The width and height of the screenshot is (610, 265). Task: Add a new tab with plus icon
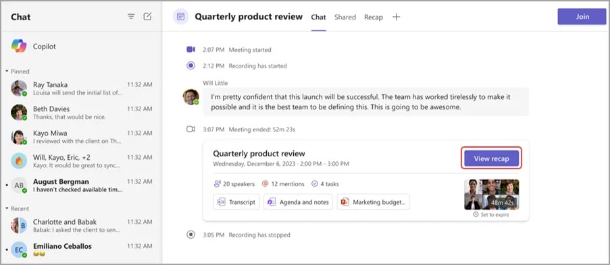tap(396, 17)
